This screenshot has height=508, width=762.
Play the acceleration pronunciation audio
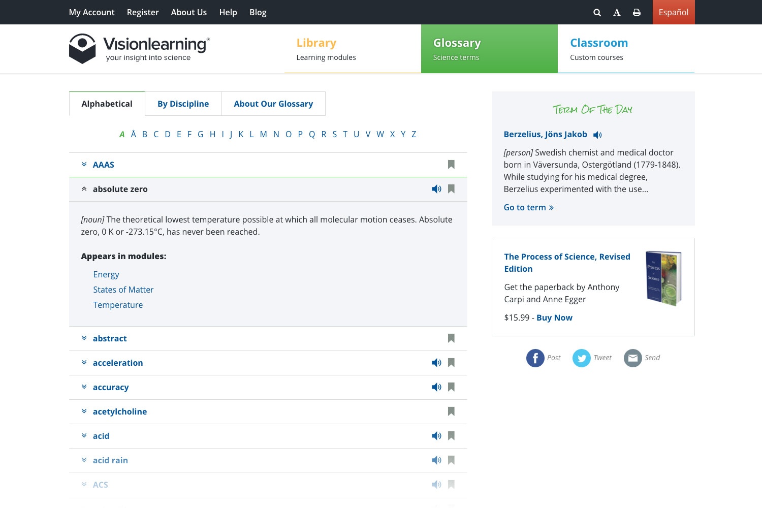tap(436, 363)
